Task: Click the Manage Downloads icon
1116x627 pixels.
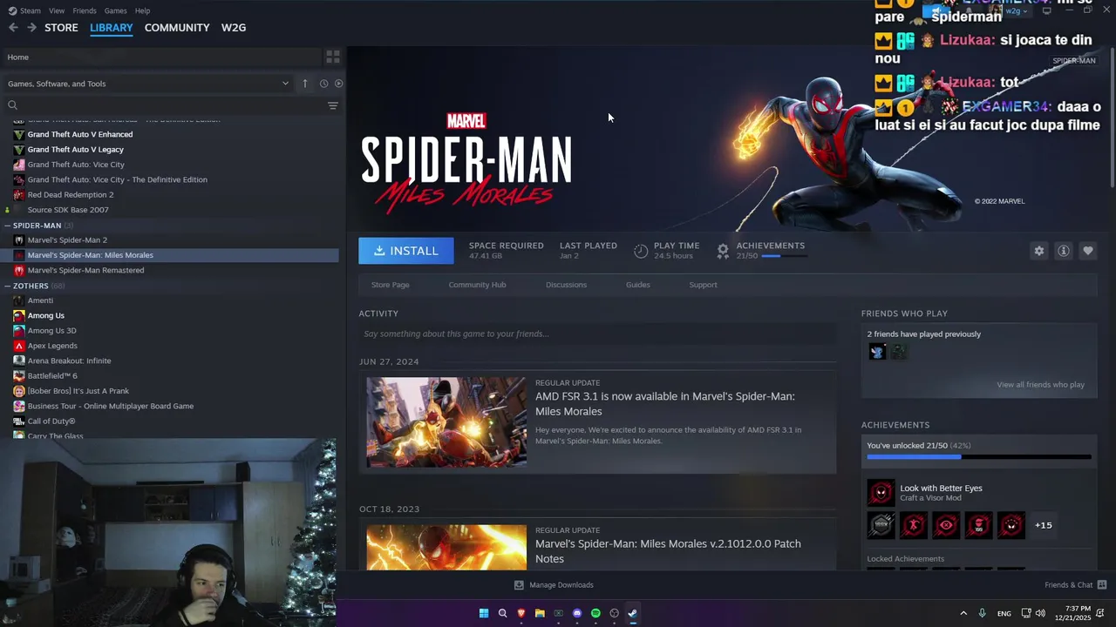Action: click(519, 585)
